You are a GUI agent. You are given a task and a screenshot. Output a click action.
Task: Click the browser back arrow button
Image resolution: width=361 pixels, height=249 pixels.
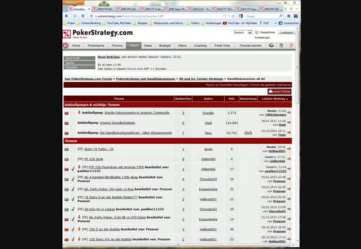click(67, 16)
